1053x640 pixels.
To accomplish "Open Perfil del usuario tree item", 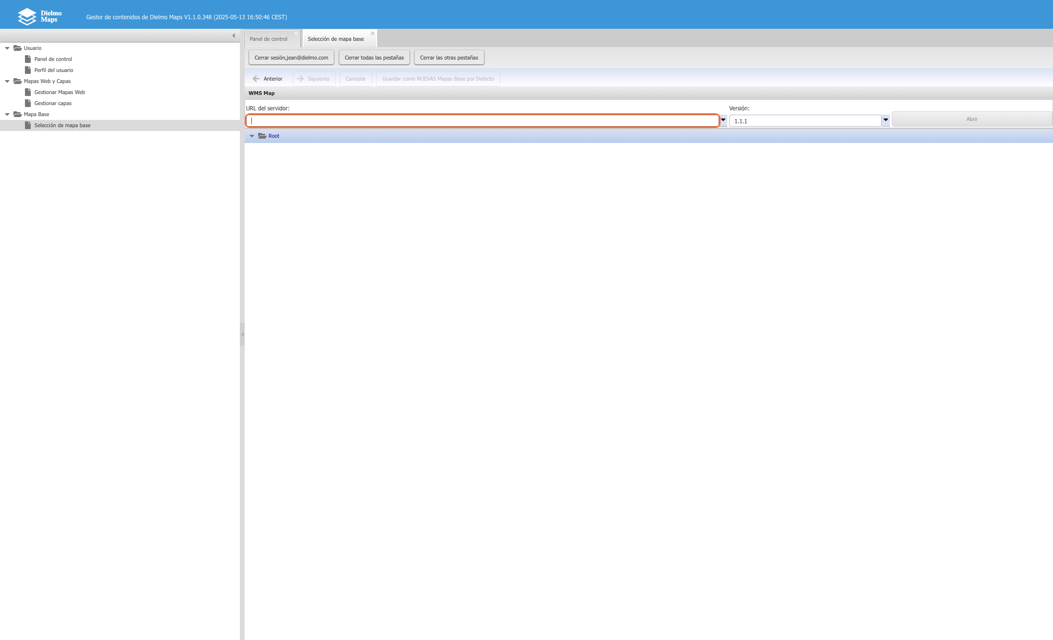I will click(54, 70).
